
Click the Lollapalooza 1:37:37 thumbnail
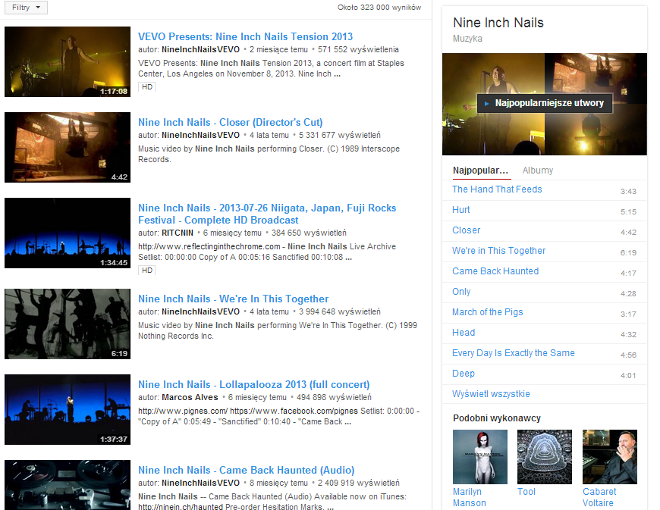pyautogui.click(x=68, y=409)
